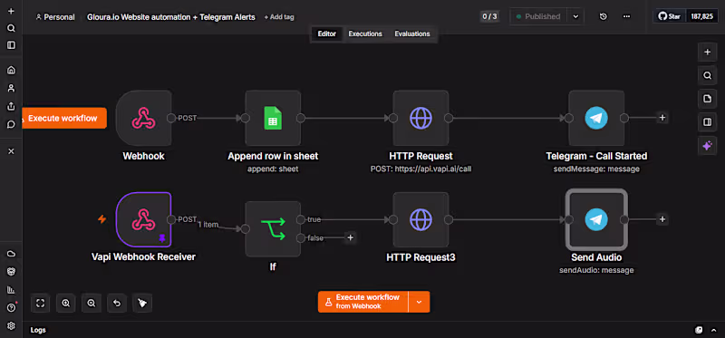Click the Published status button
This screenshot has height=338, width=725.
538,16
